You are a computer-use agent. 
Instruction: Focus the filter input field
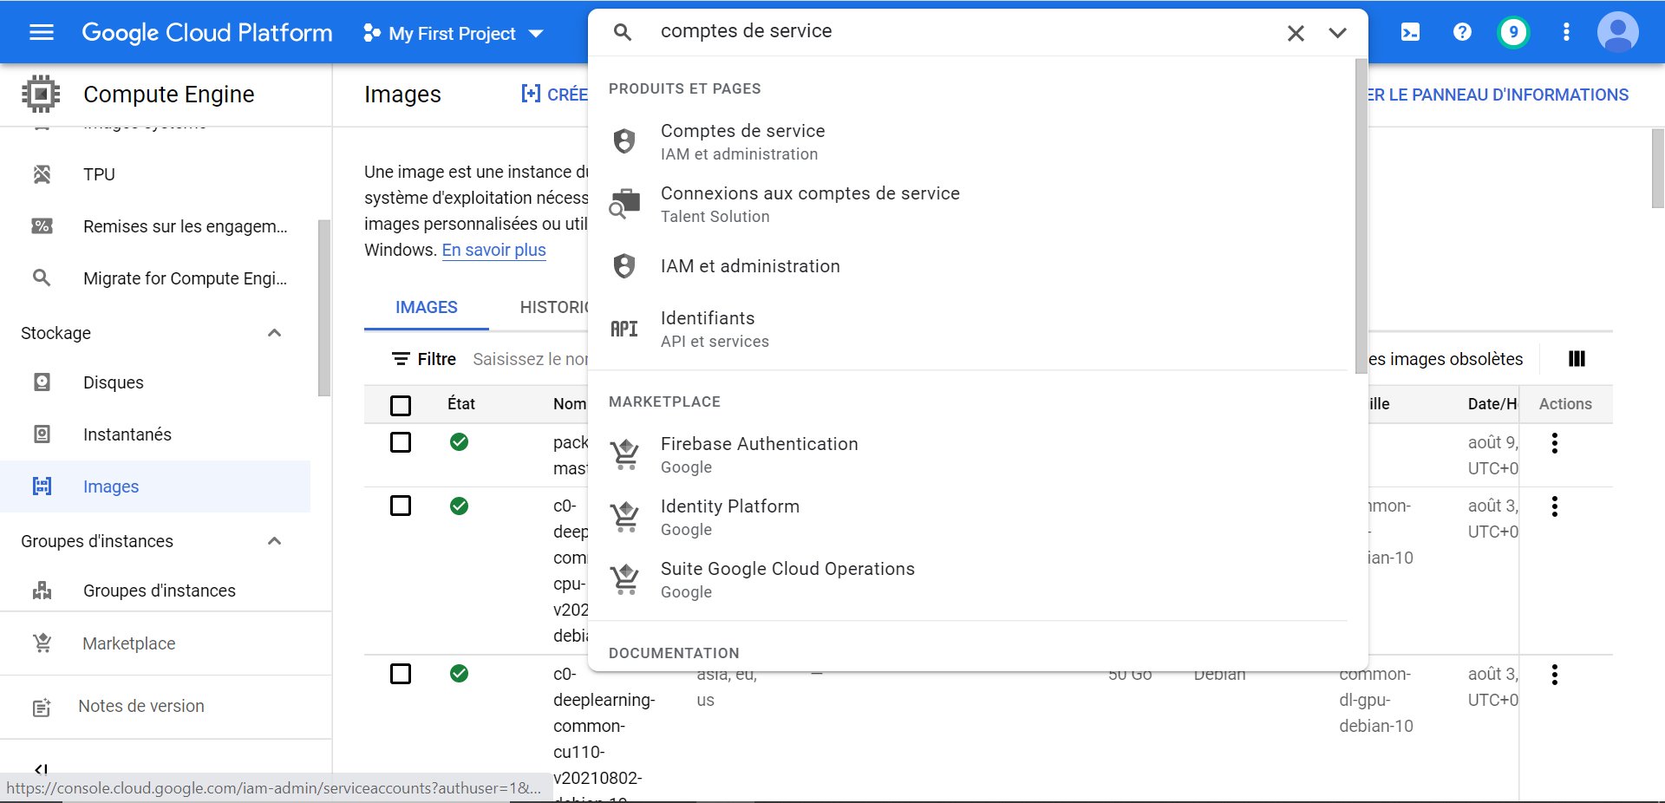531,359
